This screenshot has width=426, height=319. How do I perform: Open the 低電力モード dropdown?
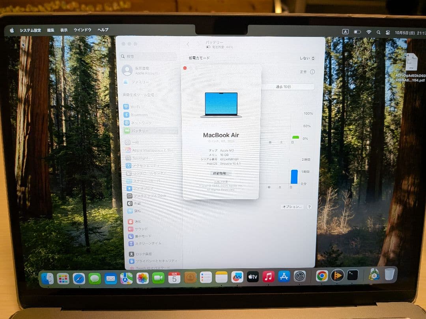307,57
